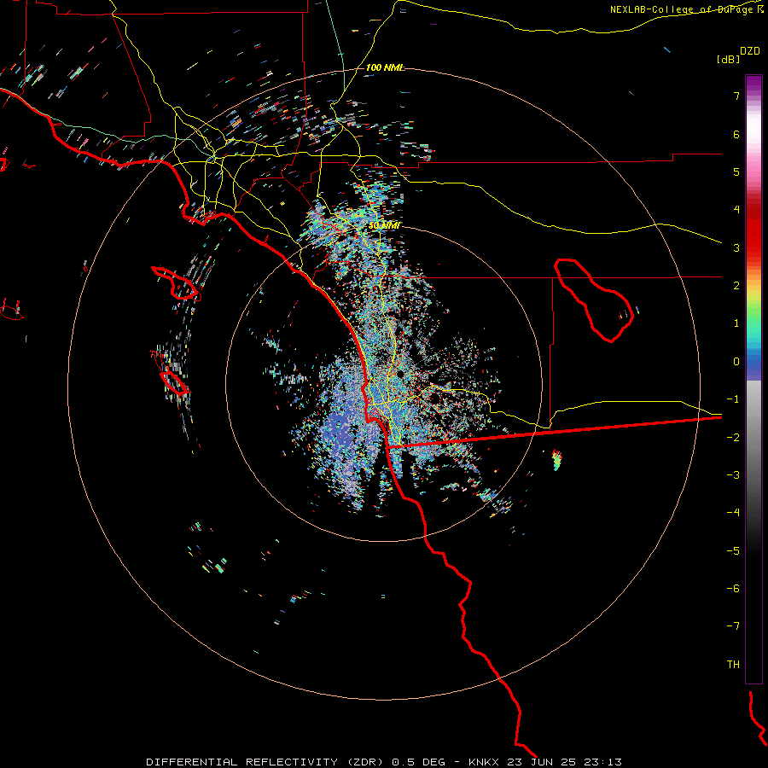The image size is (768, 768).
Task: Click the Differential Reflectivity (ZDR) caption text
Action: (x=266, y=762)
